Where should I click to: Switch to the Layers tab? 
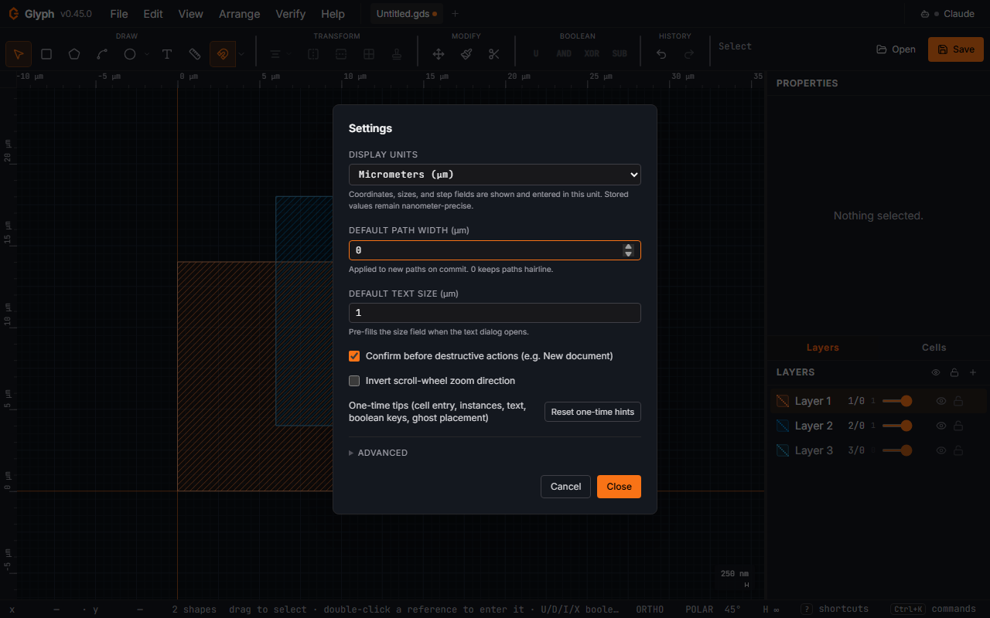pos(823,348)
